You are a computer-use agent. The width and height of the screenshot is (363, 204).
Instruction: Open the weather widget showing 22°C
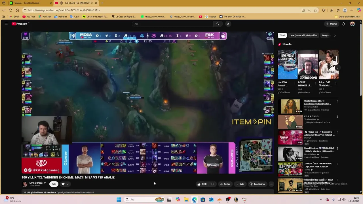click(x=13, y=199)
